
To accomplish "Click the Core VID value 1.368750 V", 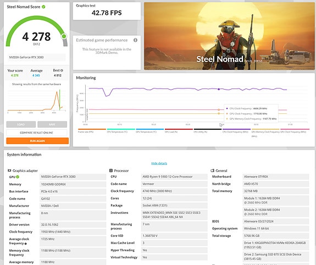I will click(174, 236).
